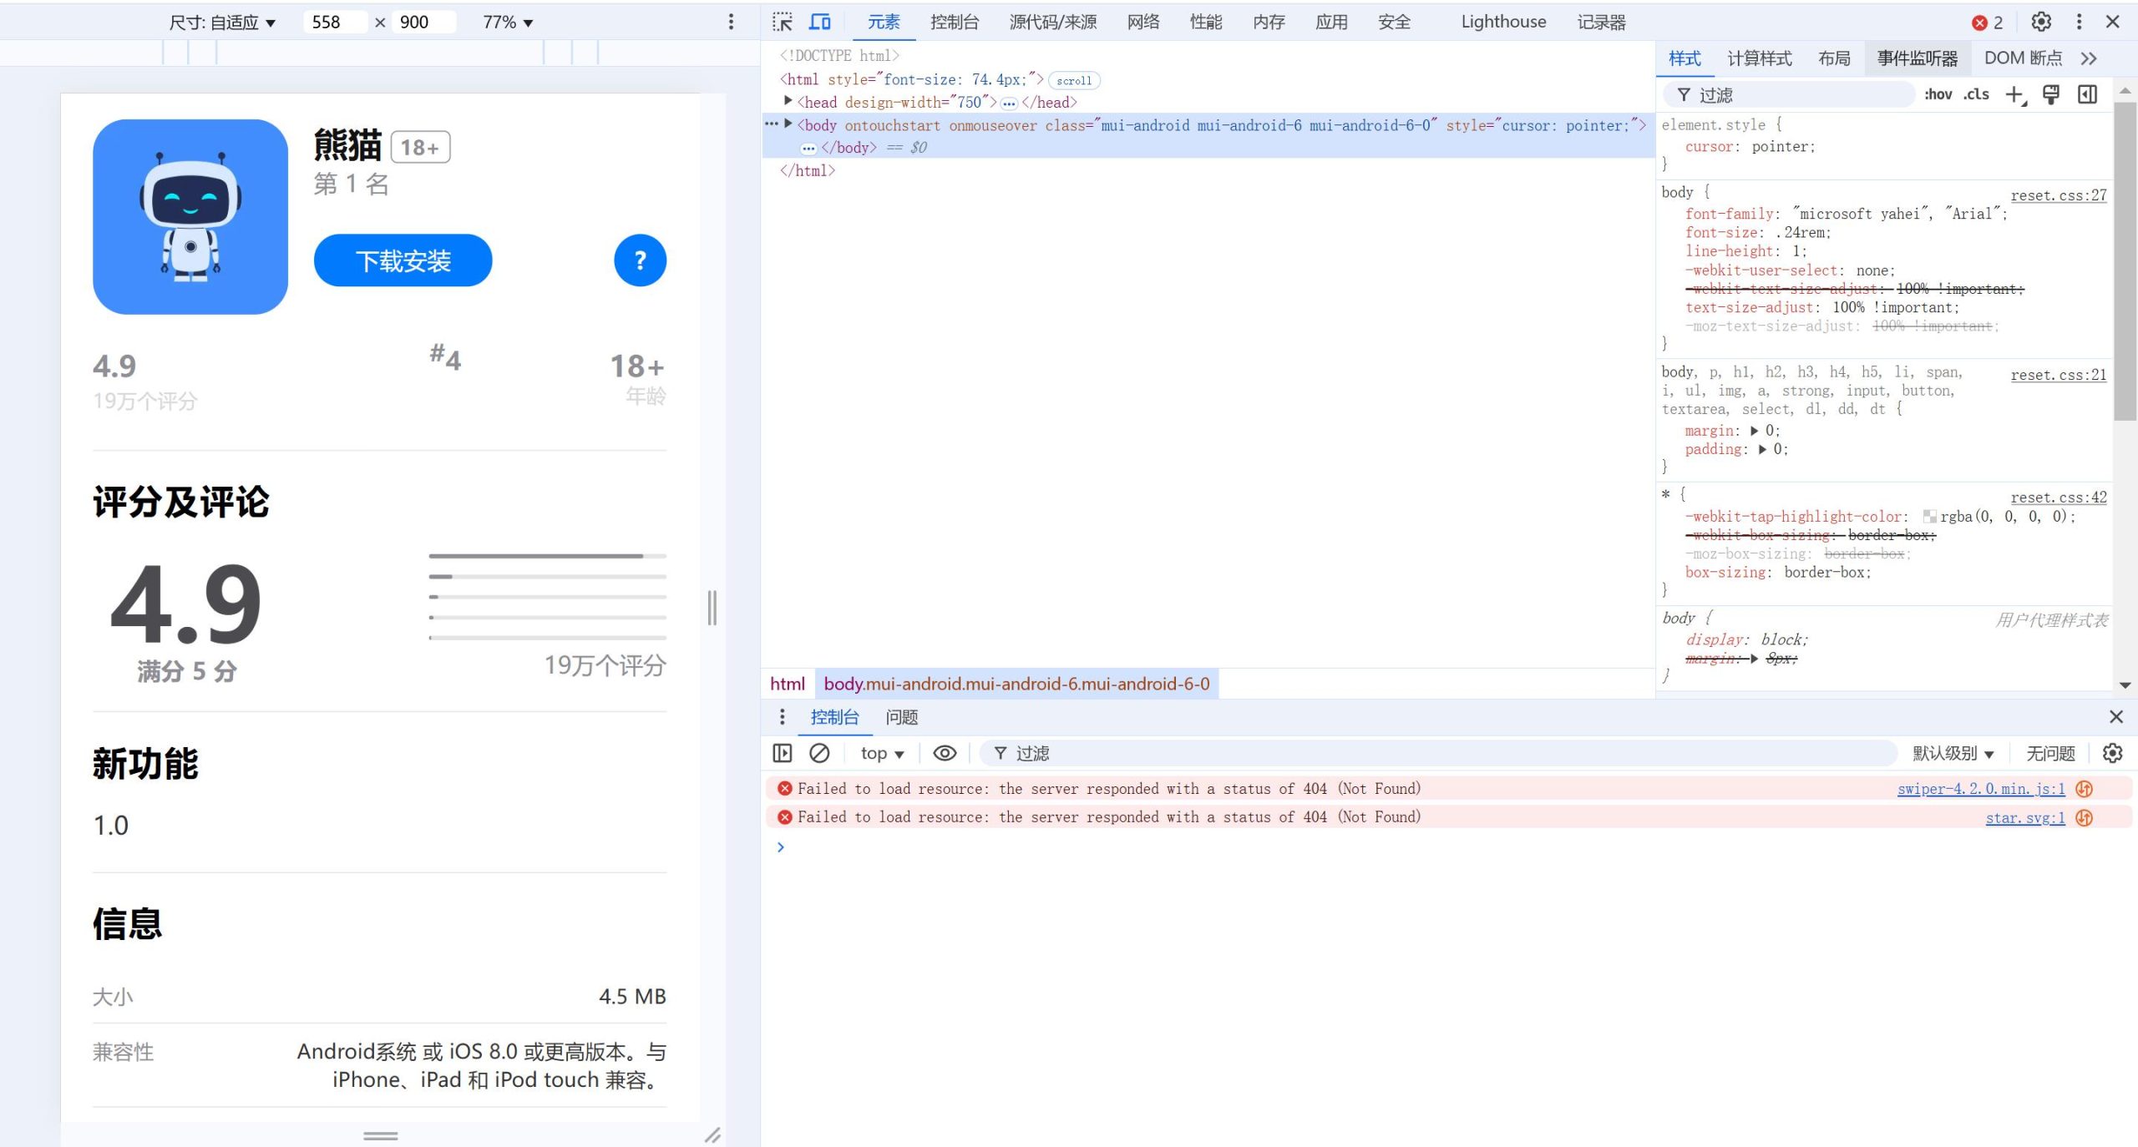Open swiper-4.2.0.min.js:1 source link

coord(1981,789)
